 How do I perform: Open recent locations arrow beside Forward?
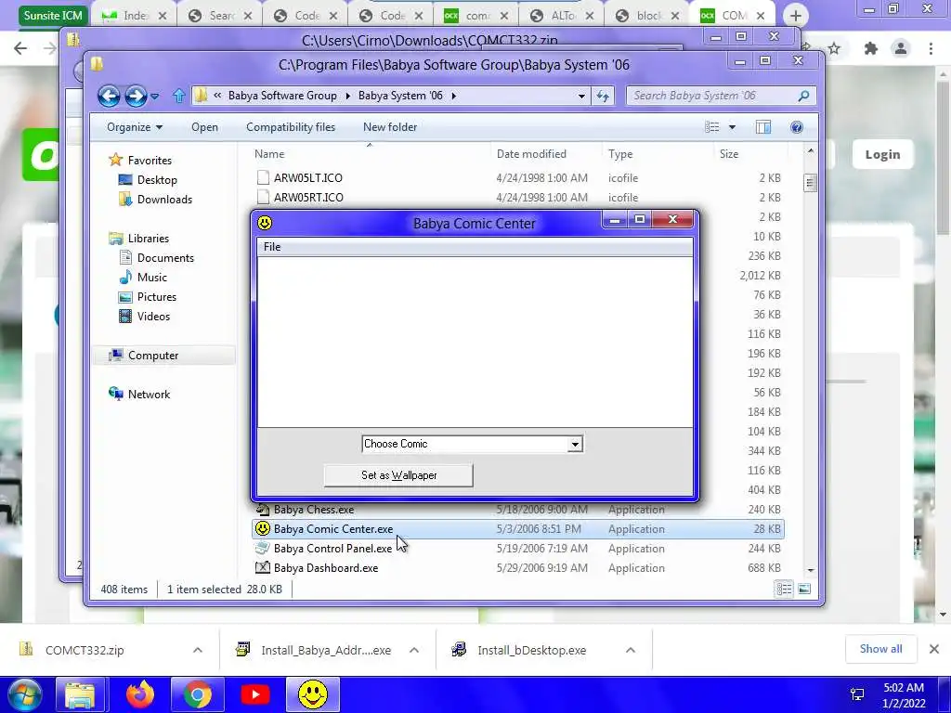click(155, 96)
